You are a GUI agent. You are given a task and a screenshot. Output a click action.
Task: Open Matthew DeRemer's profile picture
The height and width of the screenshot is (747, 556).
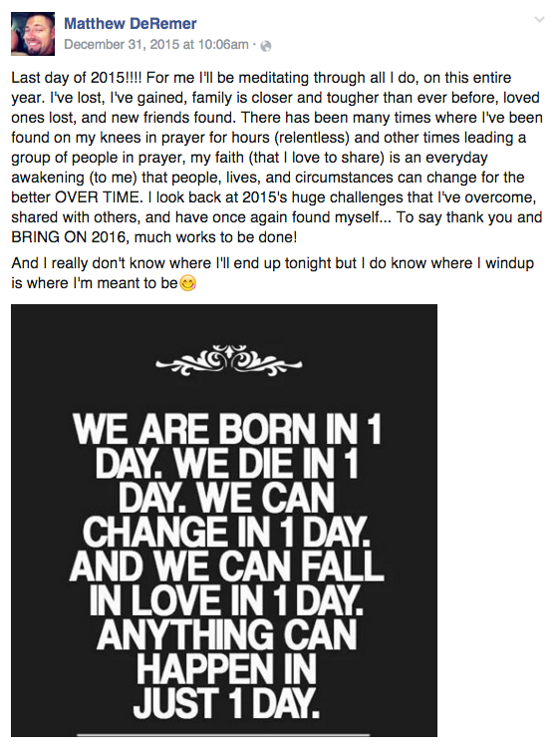tap(33, 34)
